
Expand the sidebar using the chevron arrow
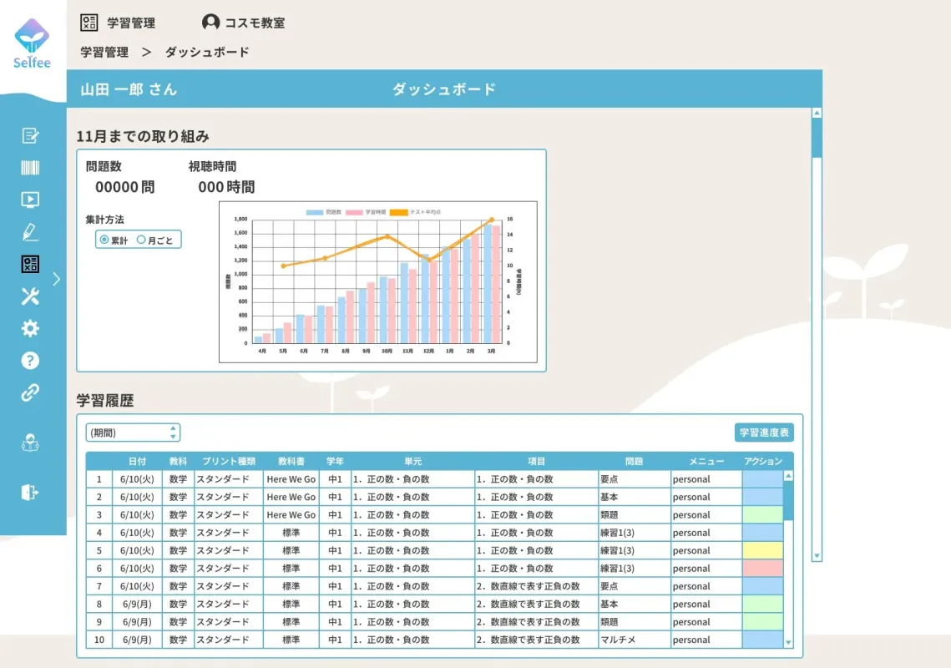tap(57, 280)
